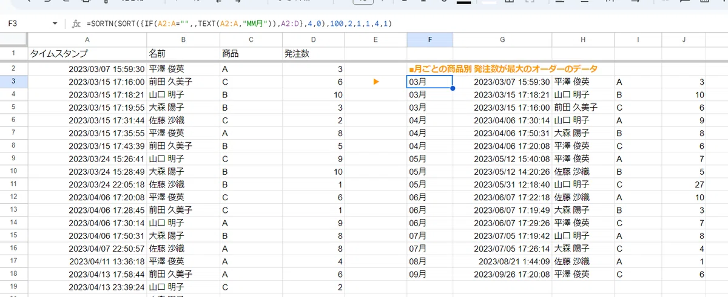Click the orange triangle marker in cell E3
728x297 pixels.
point(376,82)
